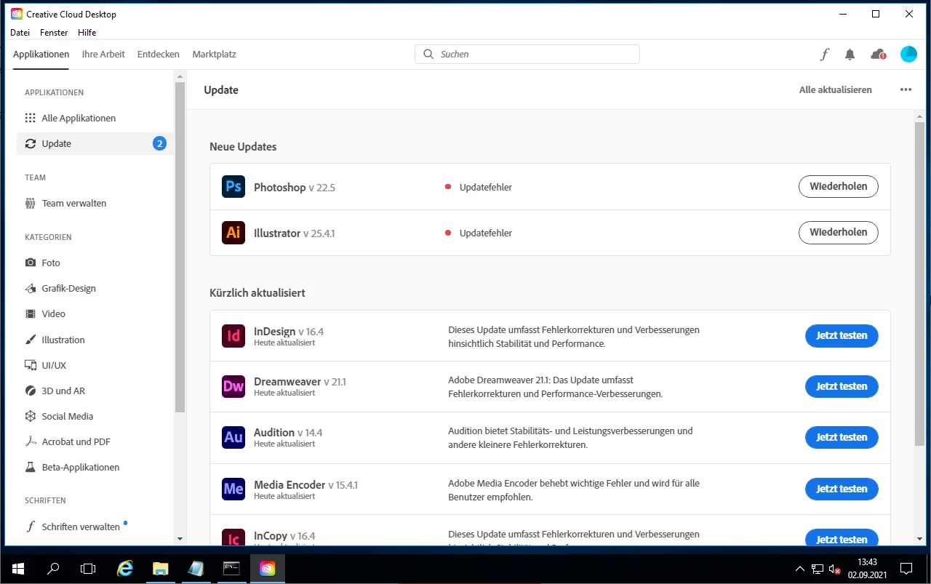Open the Hilfe menu

pos(87,33)
